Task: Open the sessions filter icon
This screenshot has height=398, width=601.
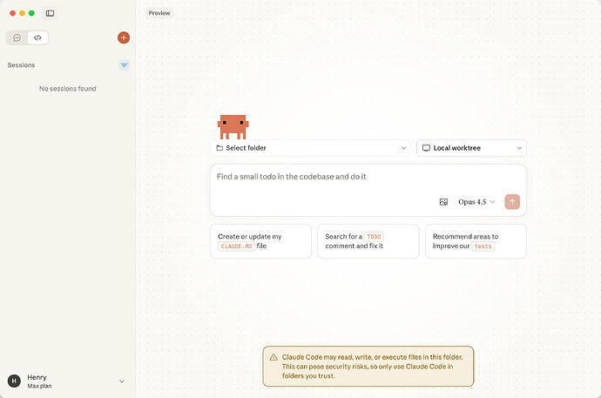Action: [x=124, y=65]
